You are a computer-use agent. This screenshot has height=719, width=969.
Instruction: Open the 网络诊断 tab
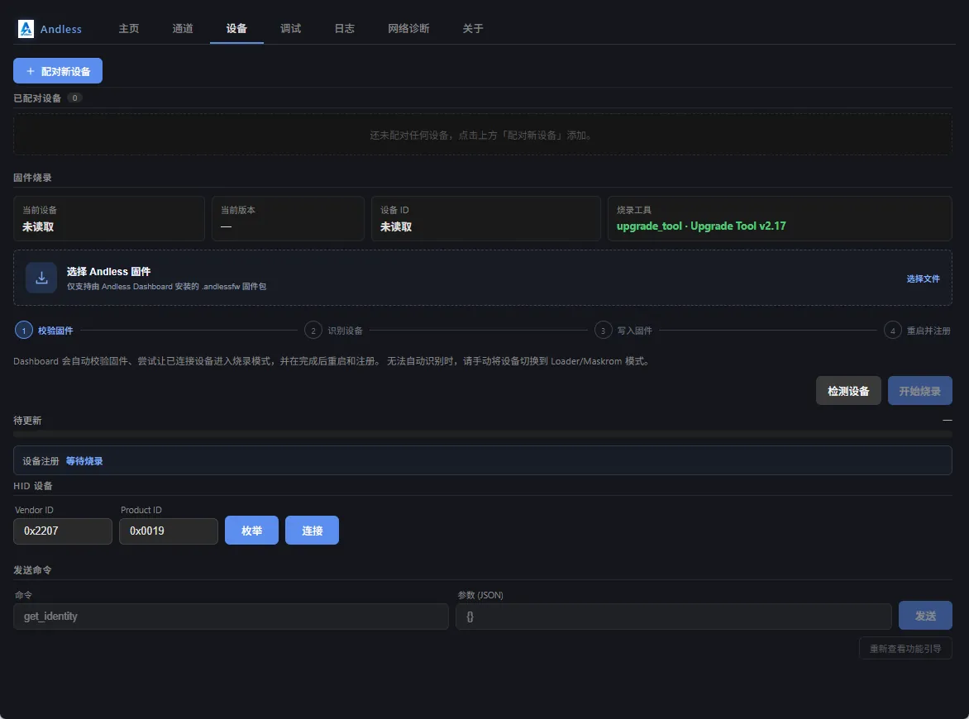tap(408, 28)
